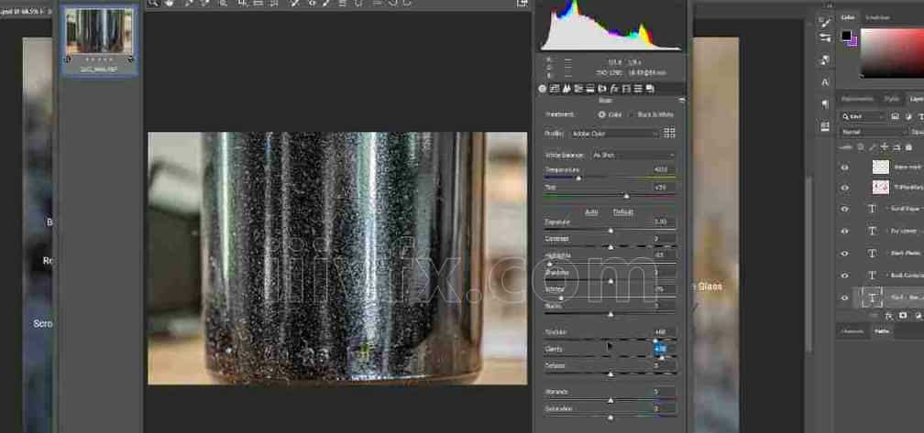Open the Calibration panel tab icon
Viewport: 924px width, 433px height.
click(x=626, y=89)
